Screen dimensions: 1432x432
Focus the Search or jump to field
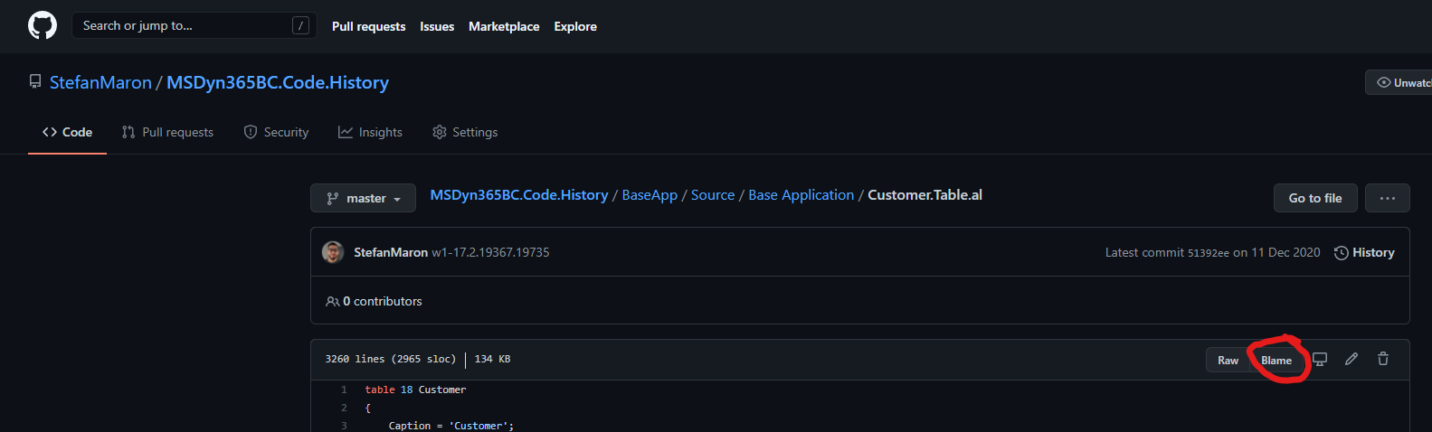pos(181,25)
